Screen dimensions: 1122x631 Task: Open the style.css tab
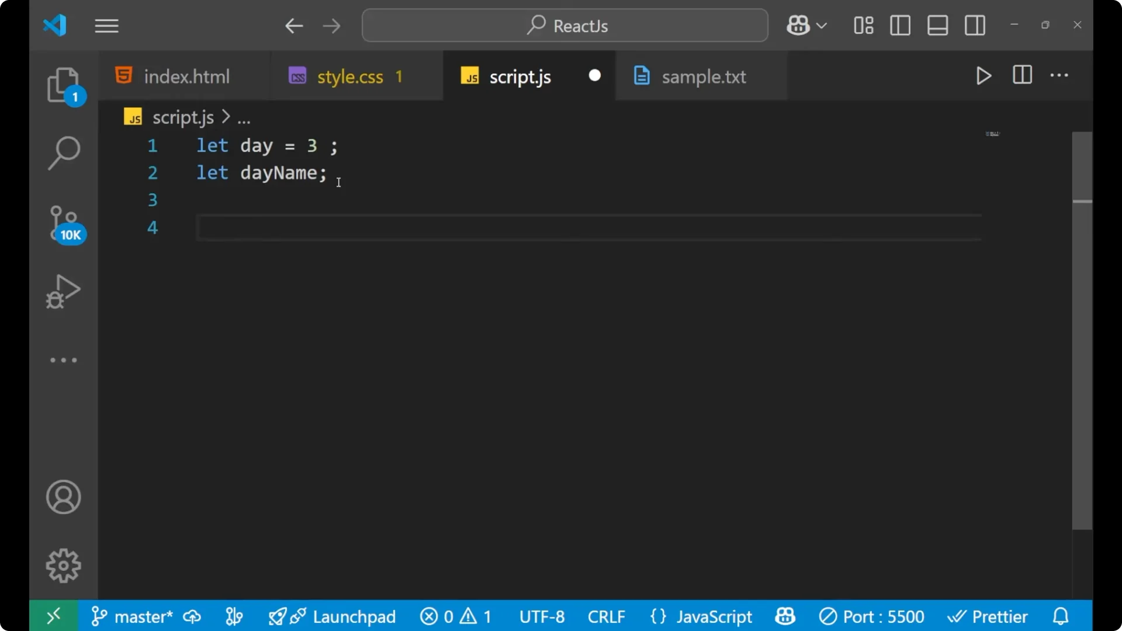(x=349, y=76)
